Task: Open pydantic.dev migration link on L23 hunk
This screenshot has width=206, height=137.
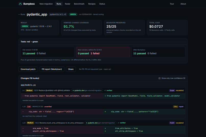Action: pos(100,123)
